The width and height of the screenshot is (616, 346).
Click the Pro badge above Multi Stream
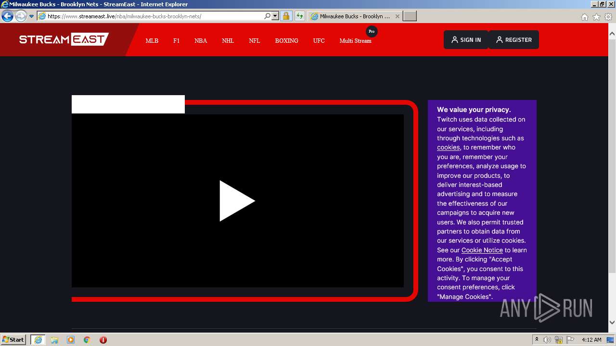[372, 31]
